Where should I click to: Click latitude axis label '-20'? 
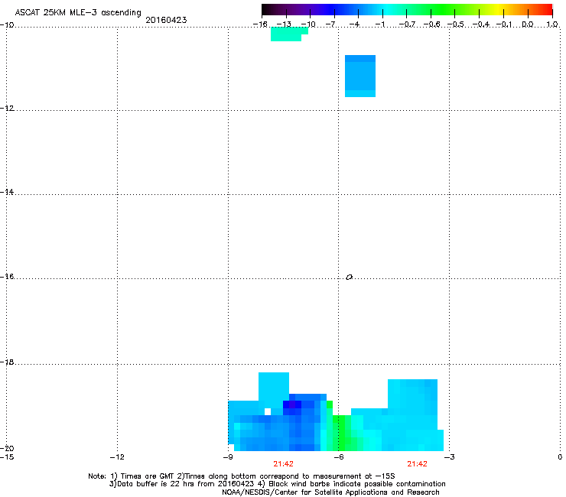tap(7, 448)
